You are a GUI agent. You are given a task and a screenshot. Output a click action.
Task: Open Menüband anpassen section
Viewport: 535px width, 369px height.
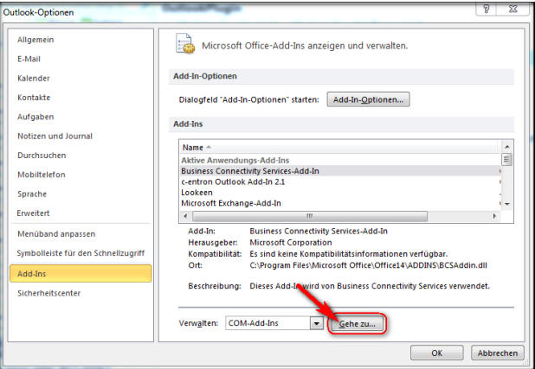coord(56,234)
